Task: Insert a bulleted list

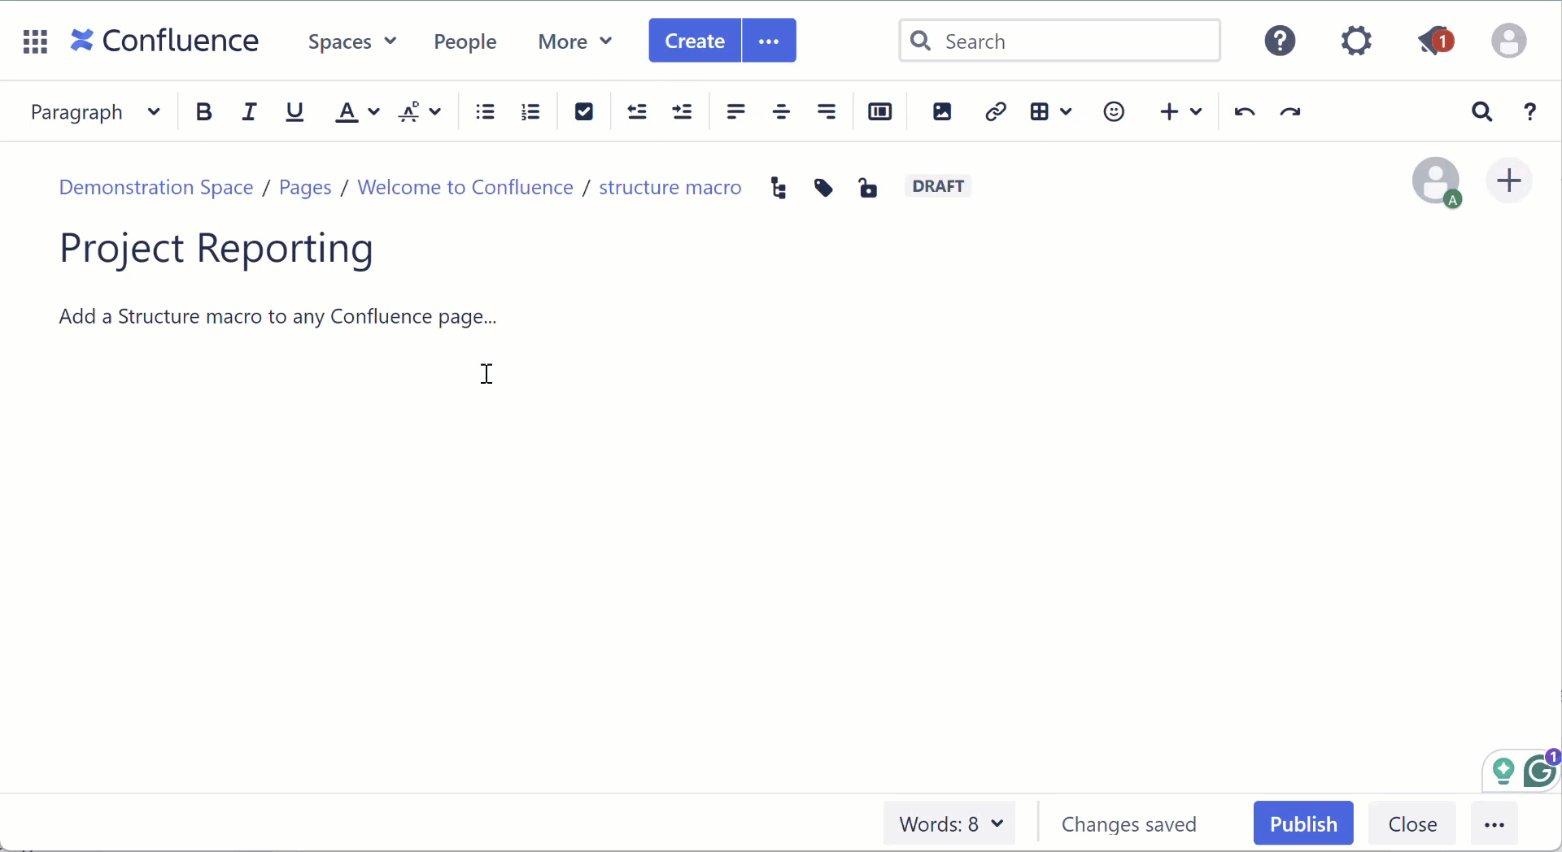Action: point(485,111)
